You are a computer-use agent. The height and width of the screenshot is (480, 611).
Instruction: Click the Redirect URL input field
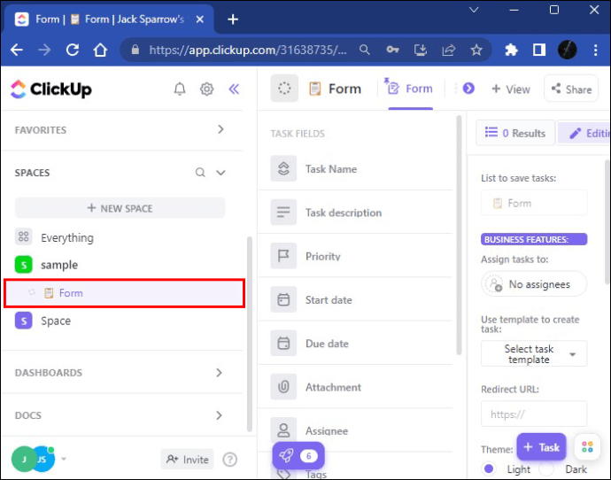[x=534, y=414]
